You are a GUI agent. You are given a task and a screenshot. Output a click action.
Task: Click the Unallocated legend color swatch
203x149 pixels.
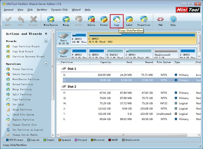123,140
